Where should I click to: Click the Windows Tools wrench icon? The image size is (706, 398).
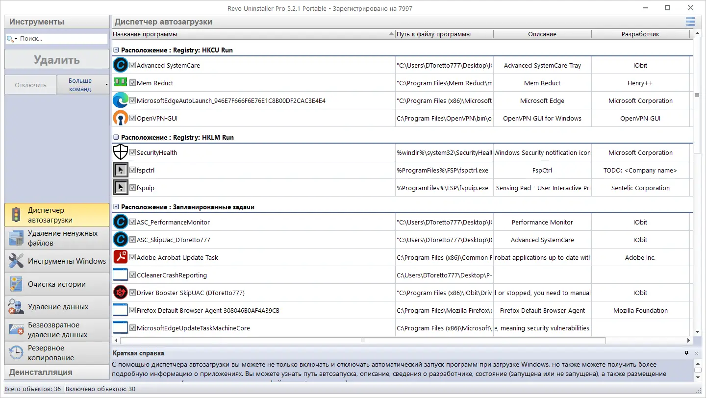tap(16, 261)
